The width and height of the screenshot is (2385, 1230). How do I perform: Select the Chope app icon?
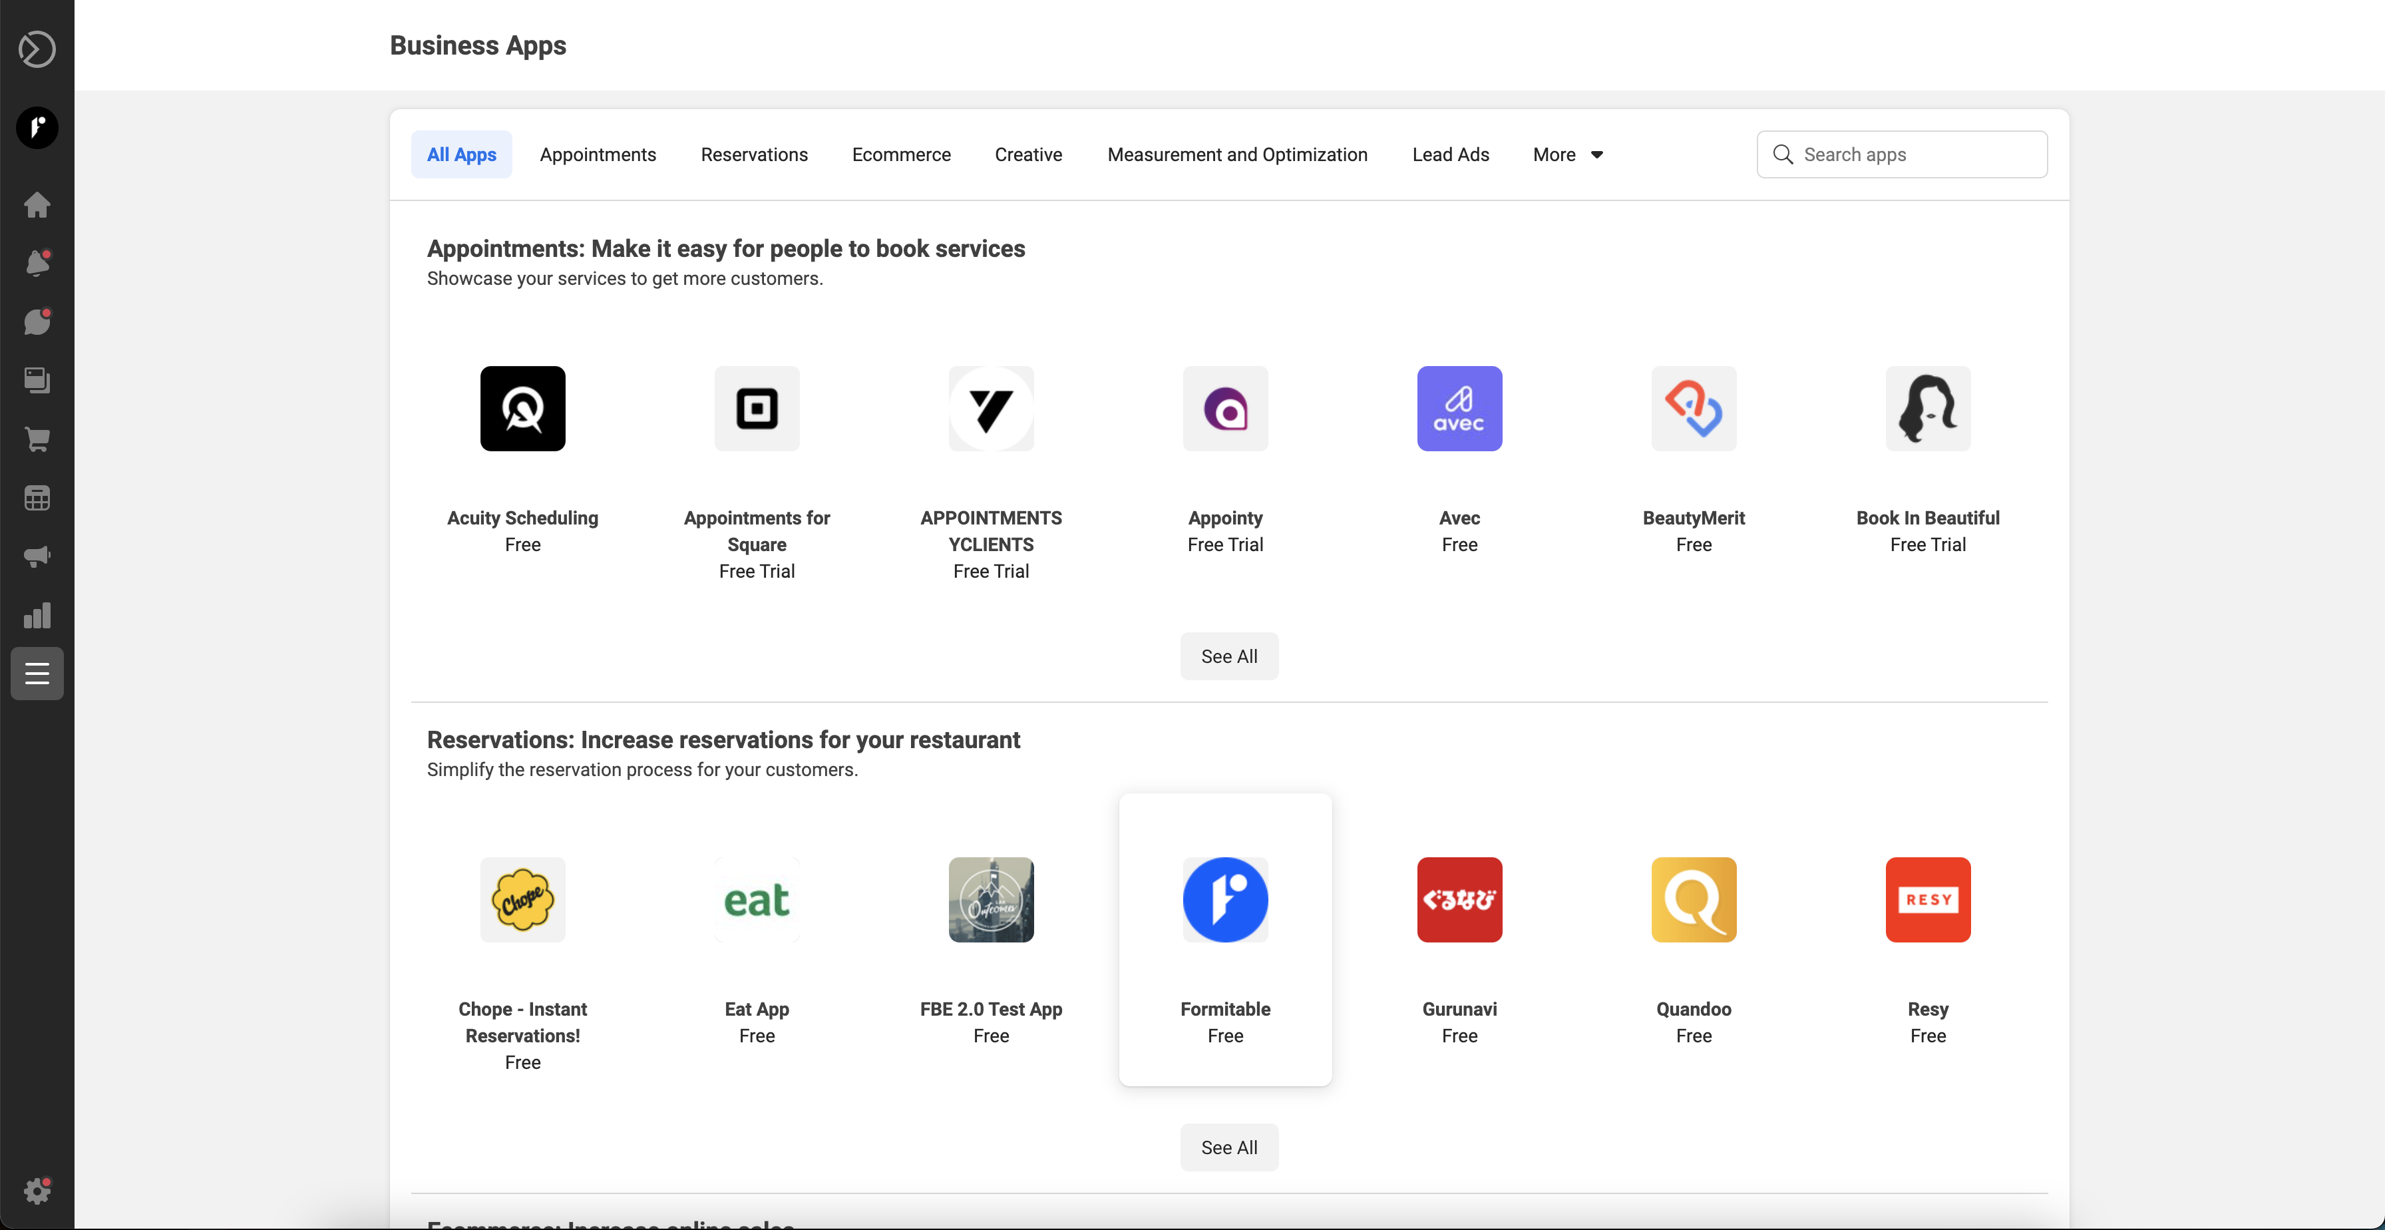click(x=522, y=899)
